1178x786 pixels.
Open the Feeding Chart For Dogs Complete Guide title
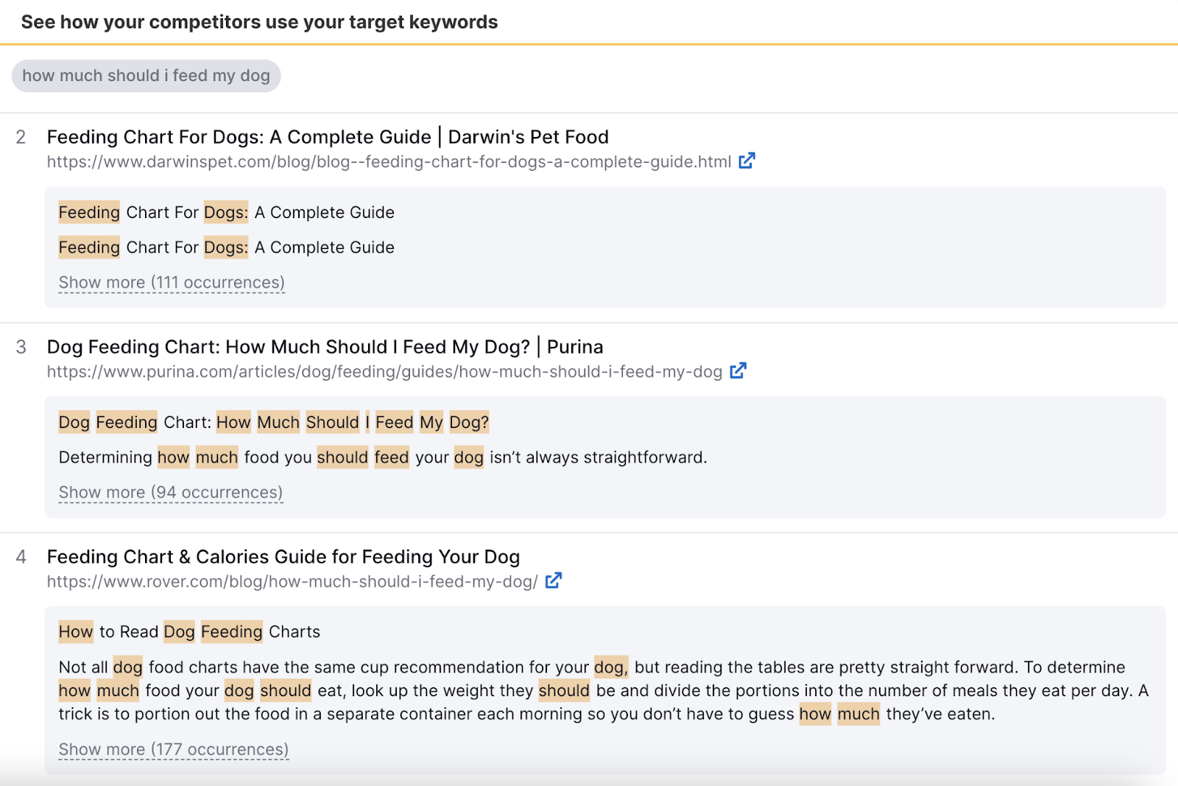click(x=328, y=137)
